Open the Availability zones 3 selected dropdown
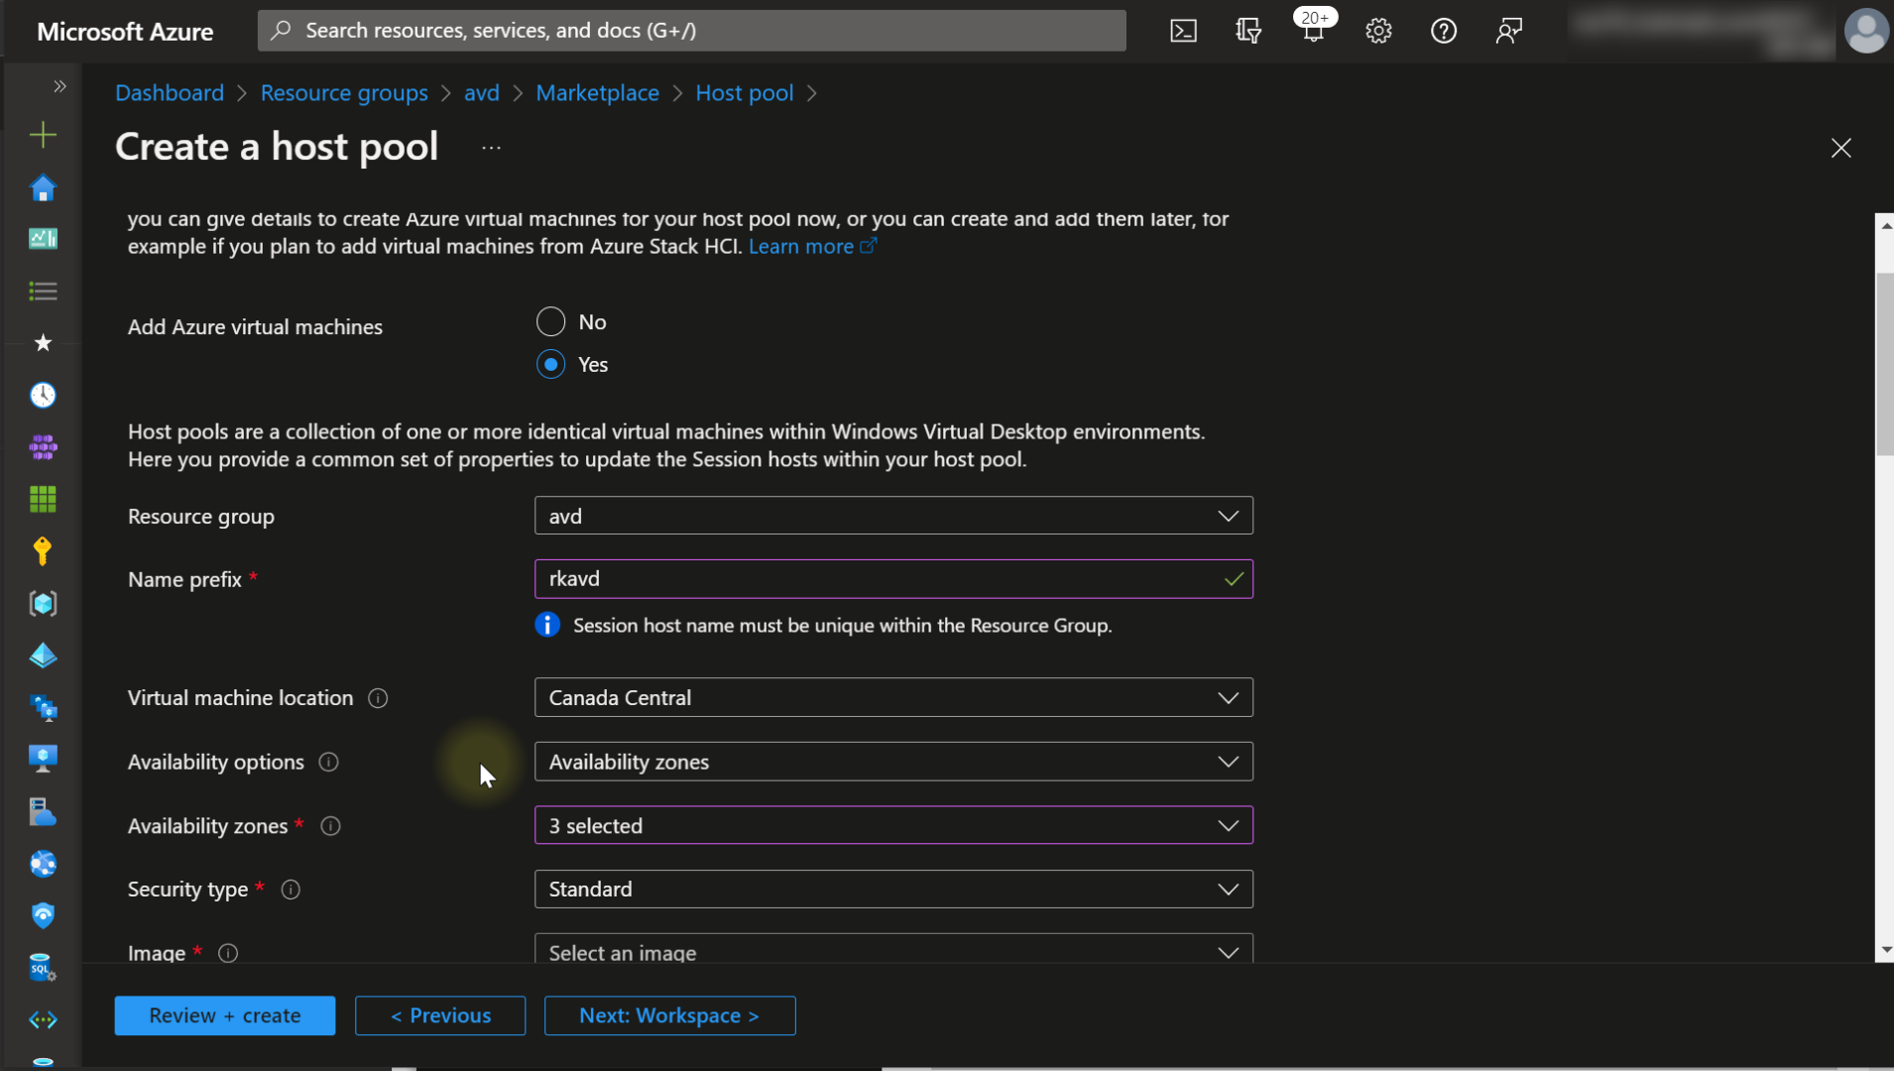1894x1071 pixels. coord(892,825)
